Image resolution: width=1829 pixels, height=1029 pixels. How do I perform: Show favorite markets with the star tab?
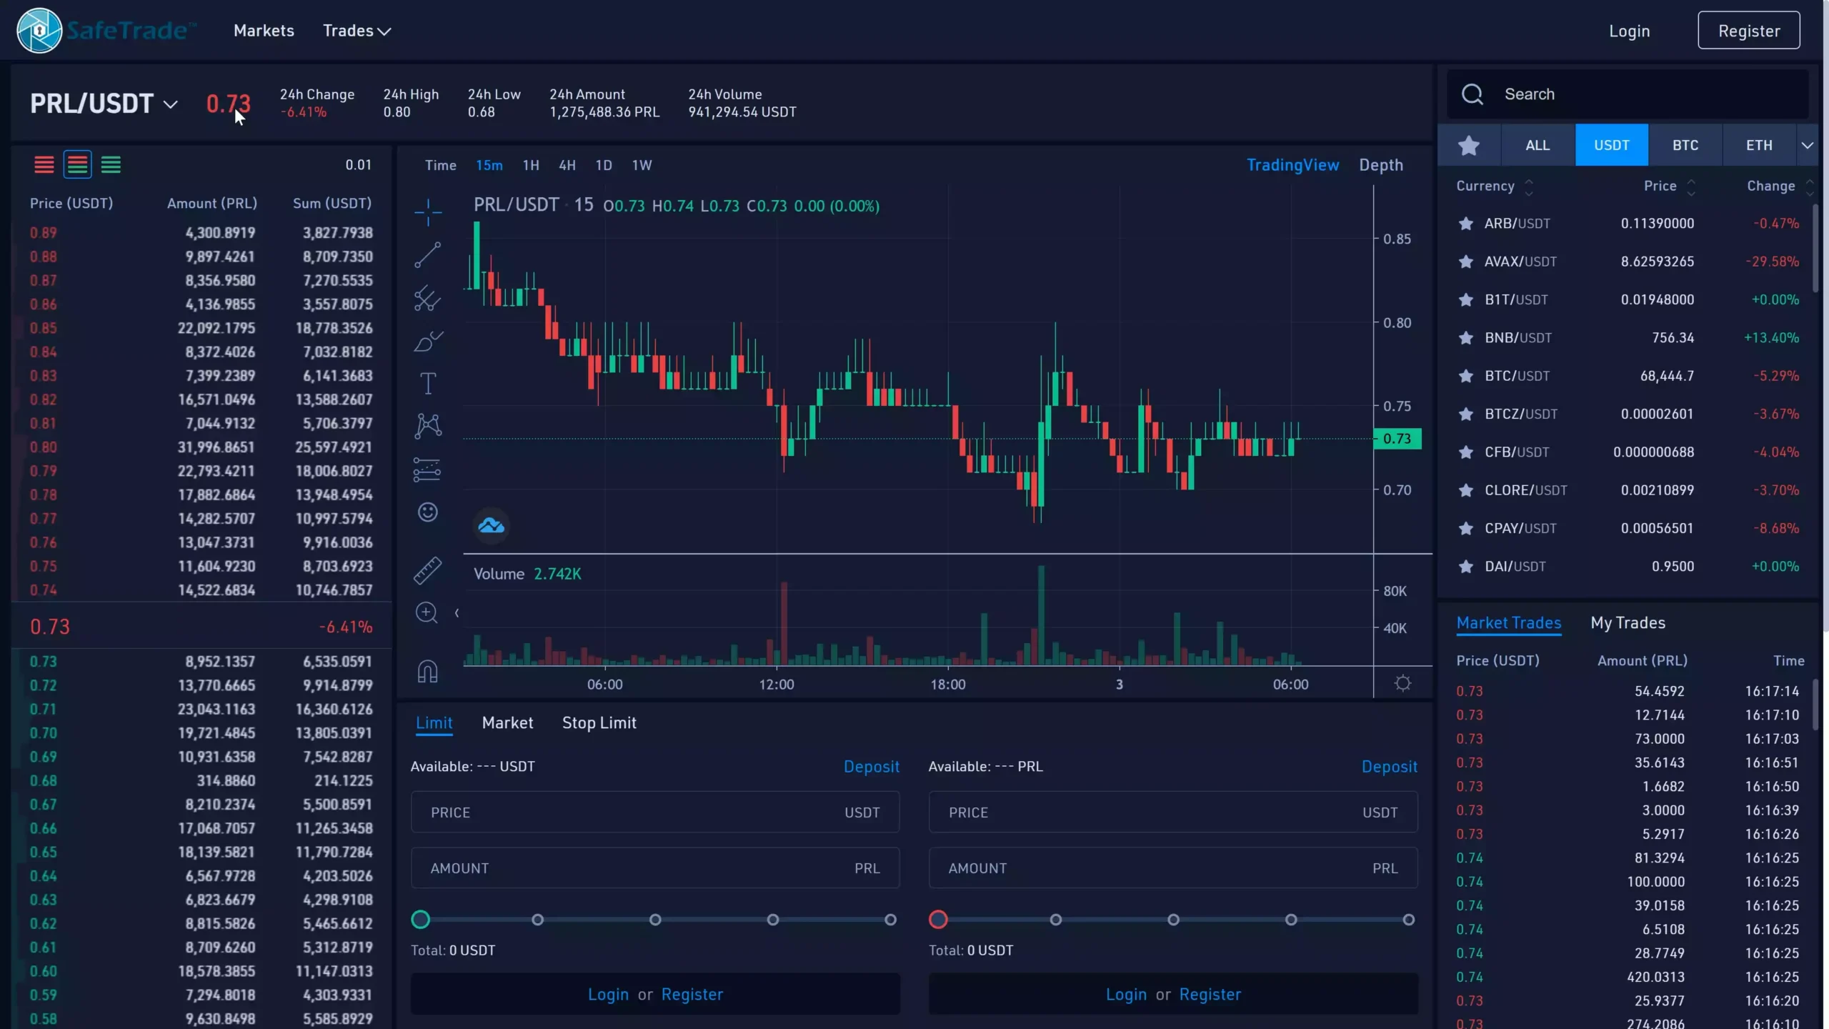(1469, 146)
